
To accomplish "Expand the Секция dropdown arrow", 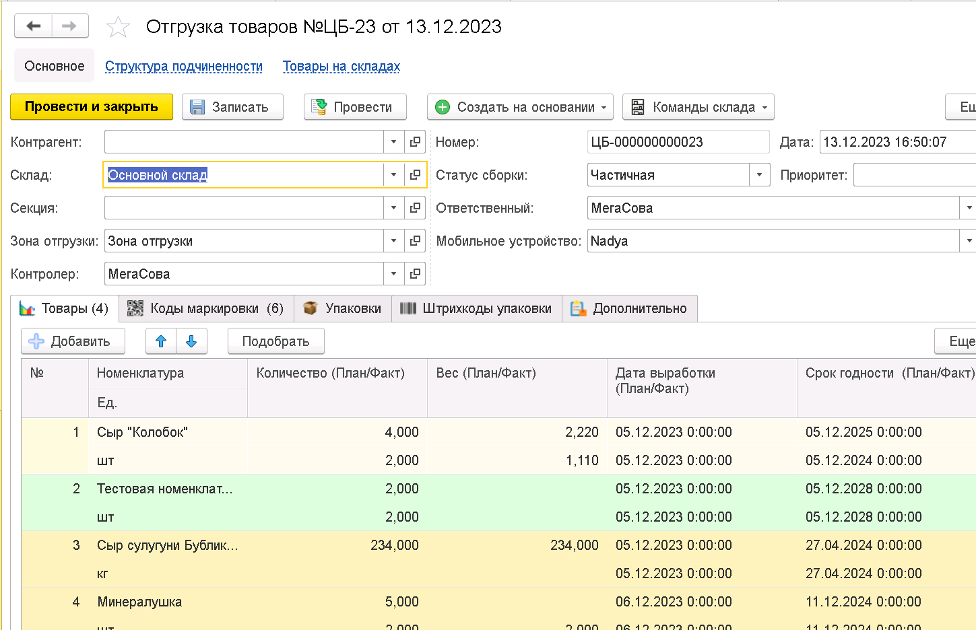I will (x=394, y=208).
